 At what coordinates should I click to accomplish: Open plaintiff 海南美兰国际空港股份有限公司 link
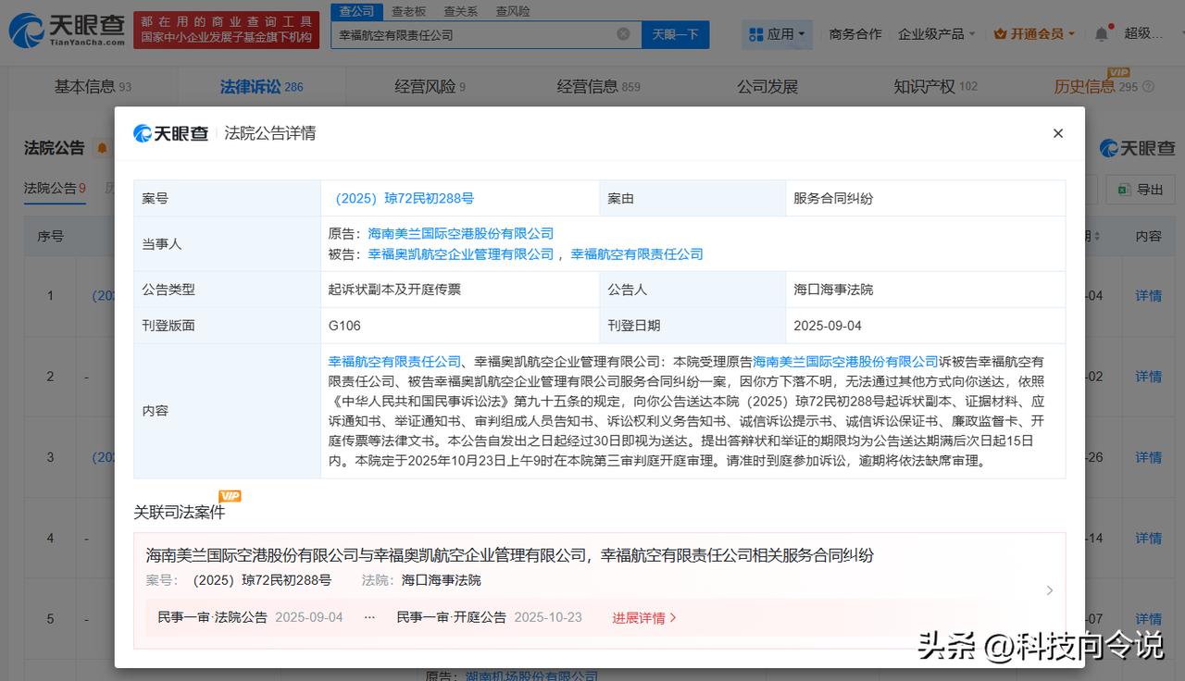461,233
